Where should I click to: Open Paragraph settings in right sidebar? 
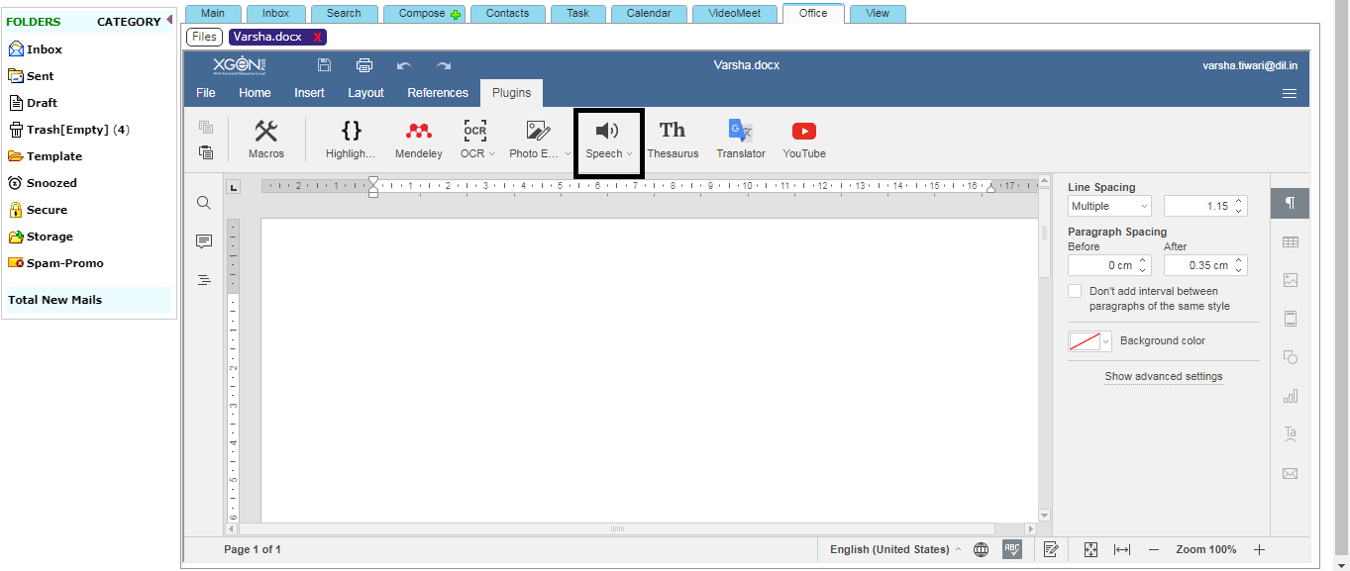[1290, 203]
